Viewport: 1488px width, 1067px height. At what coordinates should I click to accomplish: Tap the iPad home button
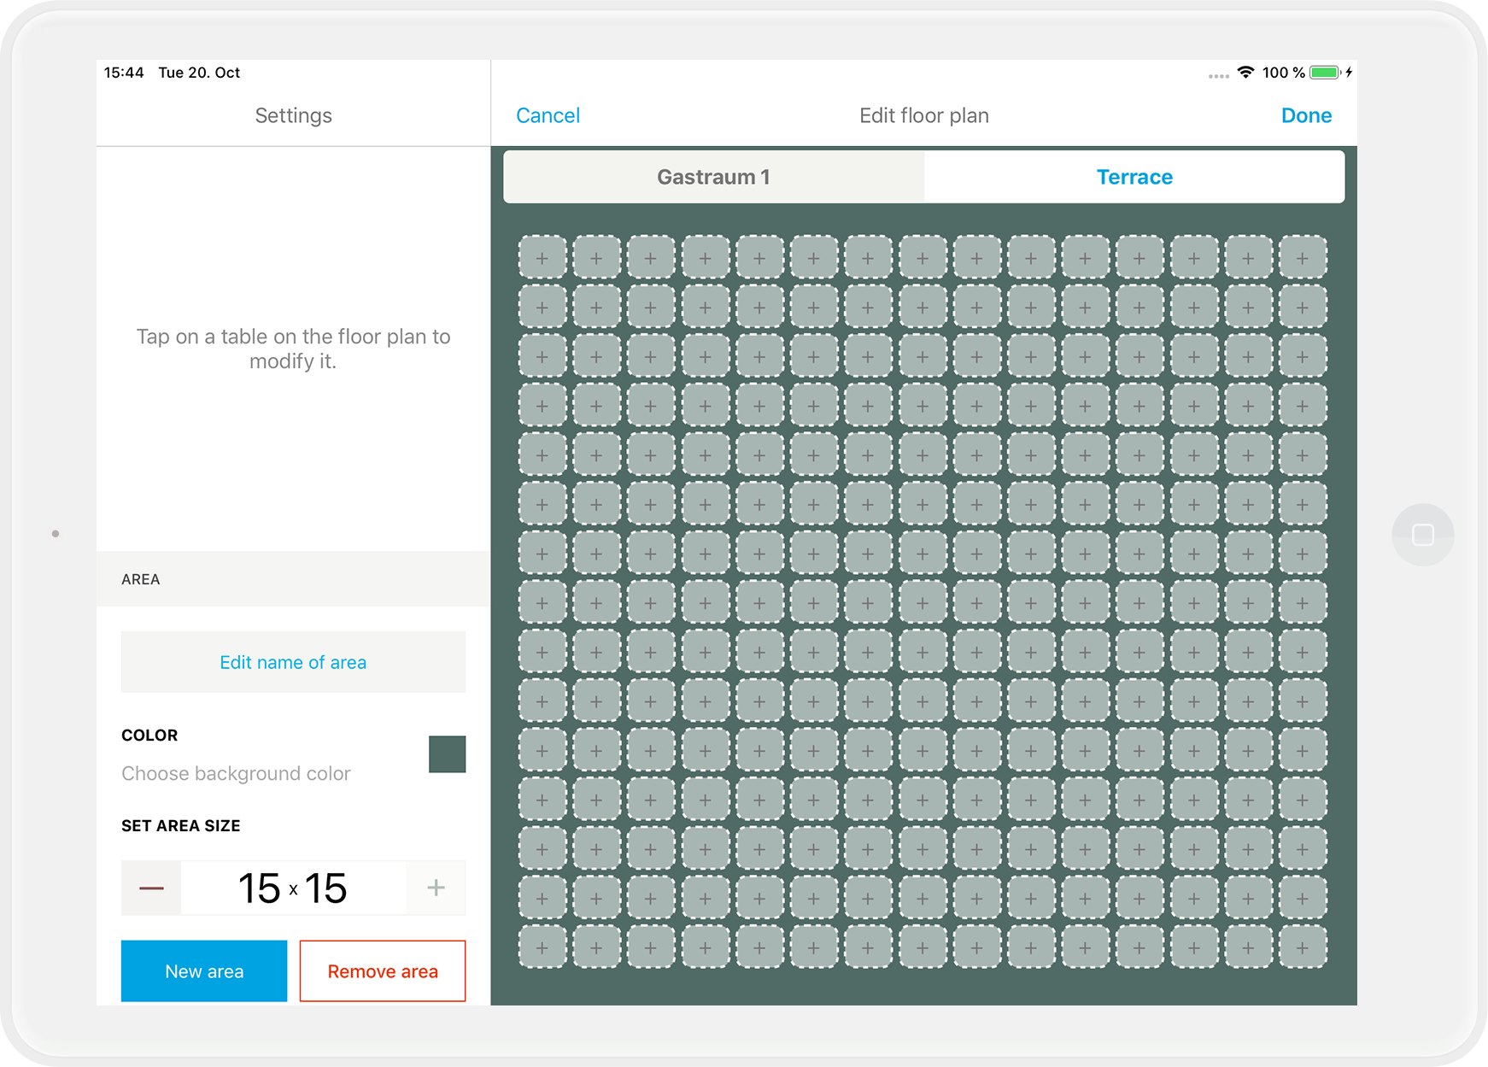[x=1423, y=535]
